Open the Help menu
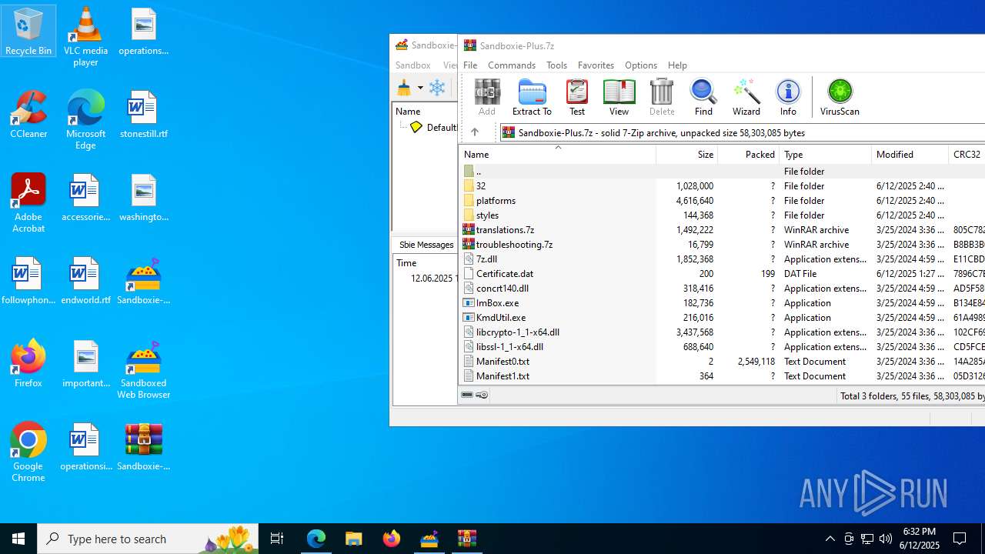The image size is (985, 554). 677,65
